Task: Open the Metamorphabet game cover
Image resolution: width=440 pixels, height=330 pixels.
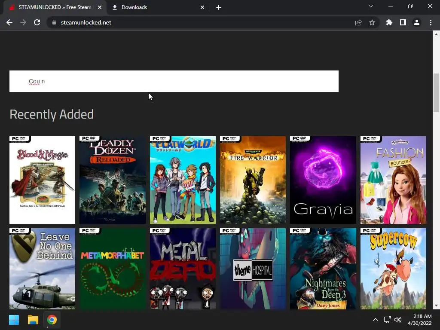Action: coord(113,269)
